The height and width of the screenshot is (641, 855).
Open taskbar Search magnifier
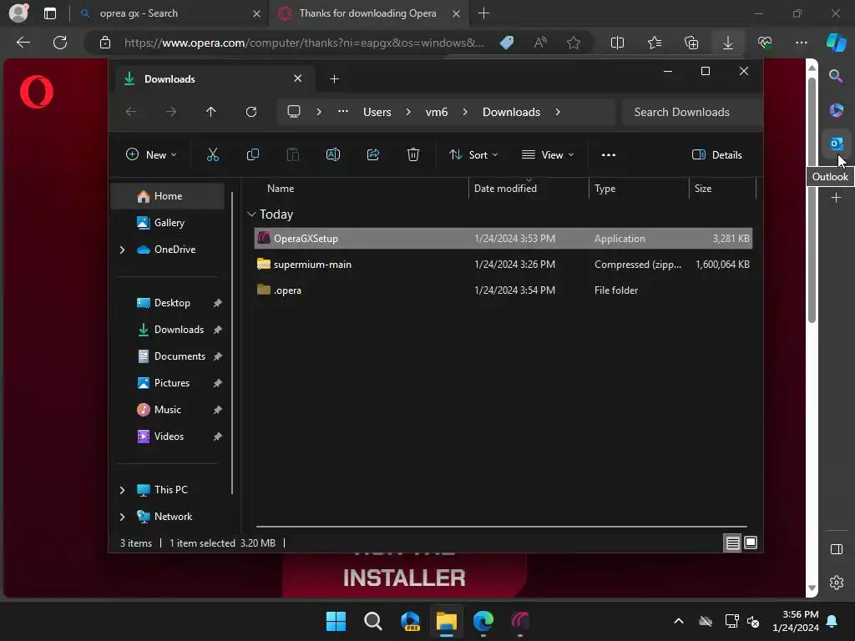(373, 621)
